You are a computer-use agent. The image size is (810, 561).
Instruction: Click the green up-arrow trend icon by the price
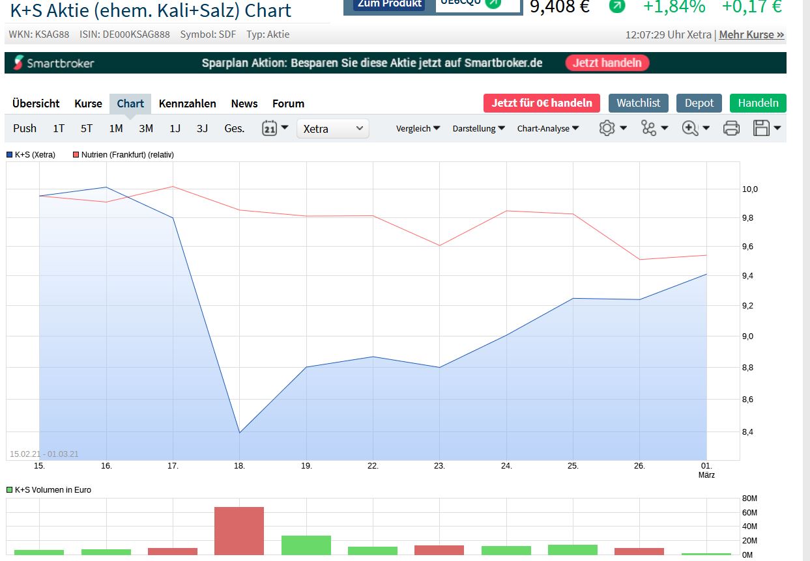coord(616,6)
